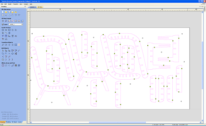Click the canvas scroll-left arrow
The height and width of the screenshot is (126, 206).
[x=31, y=122]
